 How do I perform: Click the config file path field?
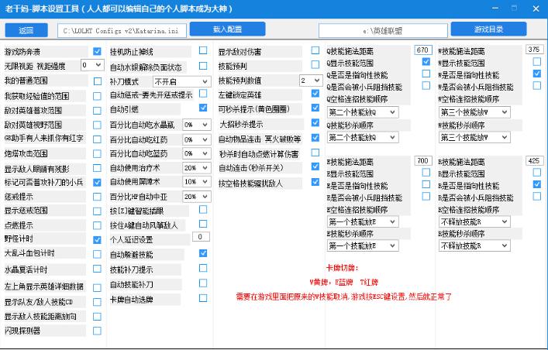click(123, 31)
